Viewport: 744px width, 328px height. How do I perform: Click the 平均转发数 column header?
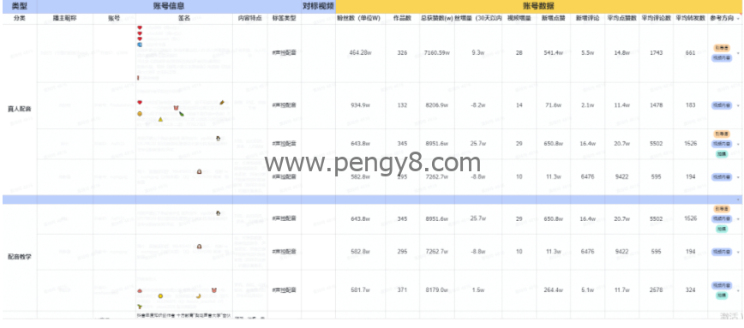point(690,19)
